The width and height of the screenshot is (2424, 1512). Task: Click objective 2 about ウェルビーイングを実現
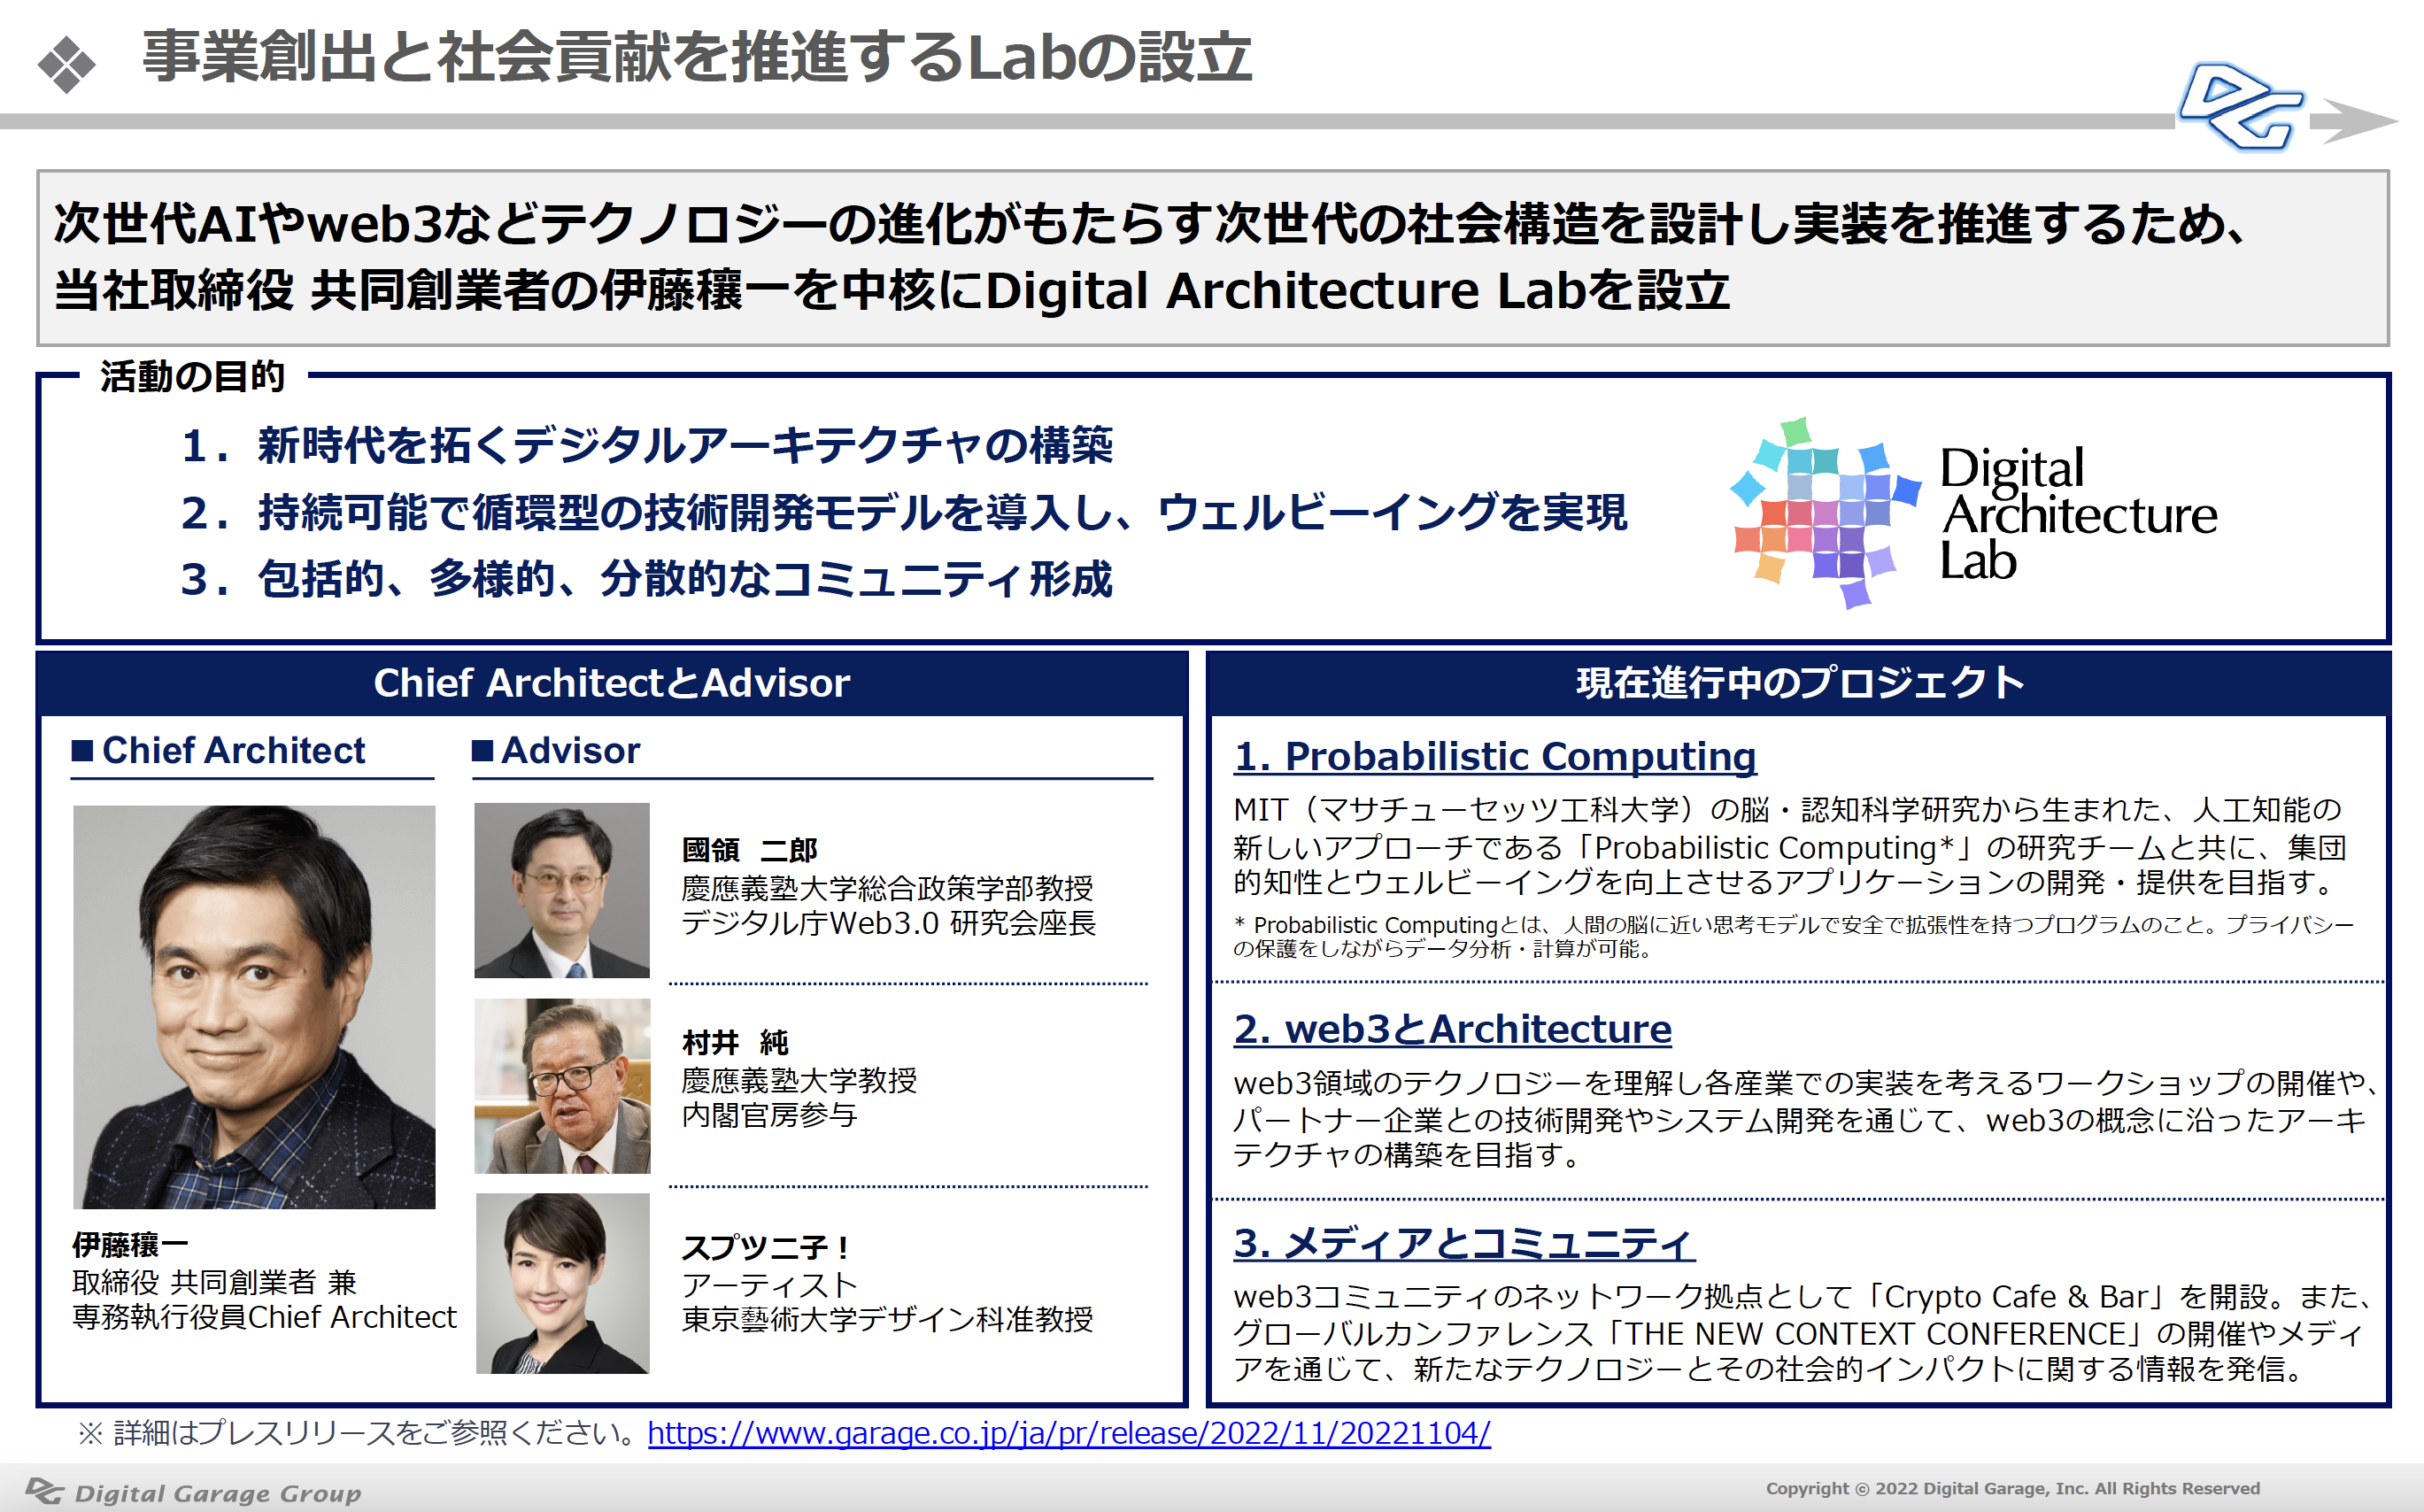point(904,512)
